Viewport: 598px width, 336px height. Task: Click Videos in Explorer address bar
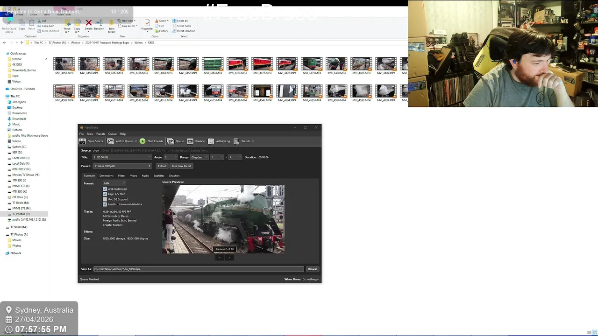[x=138, y=42]
